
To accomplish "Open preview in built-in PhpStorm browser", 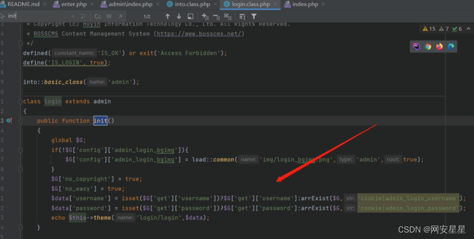I will coord(417,46).
